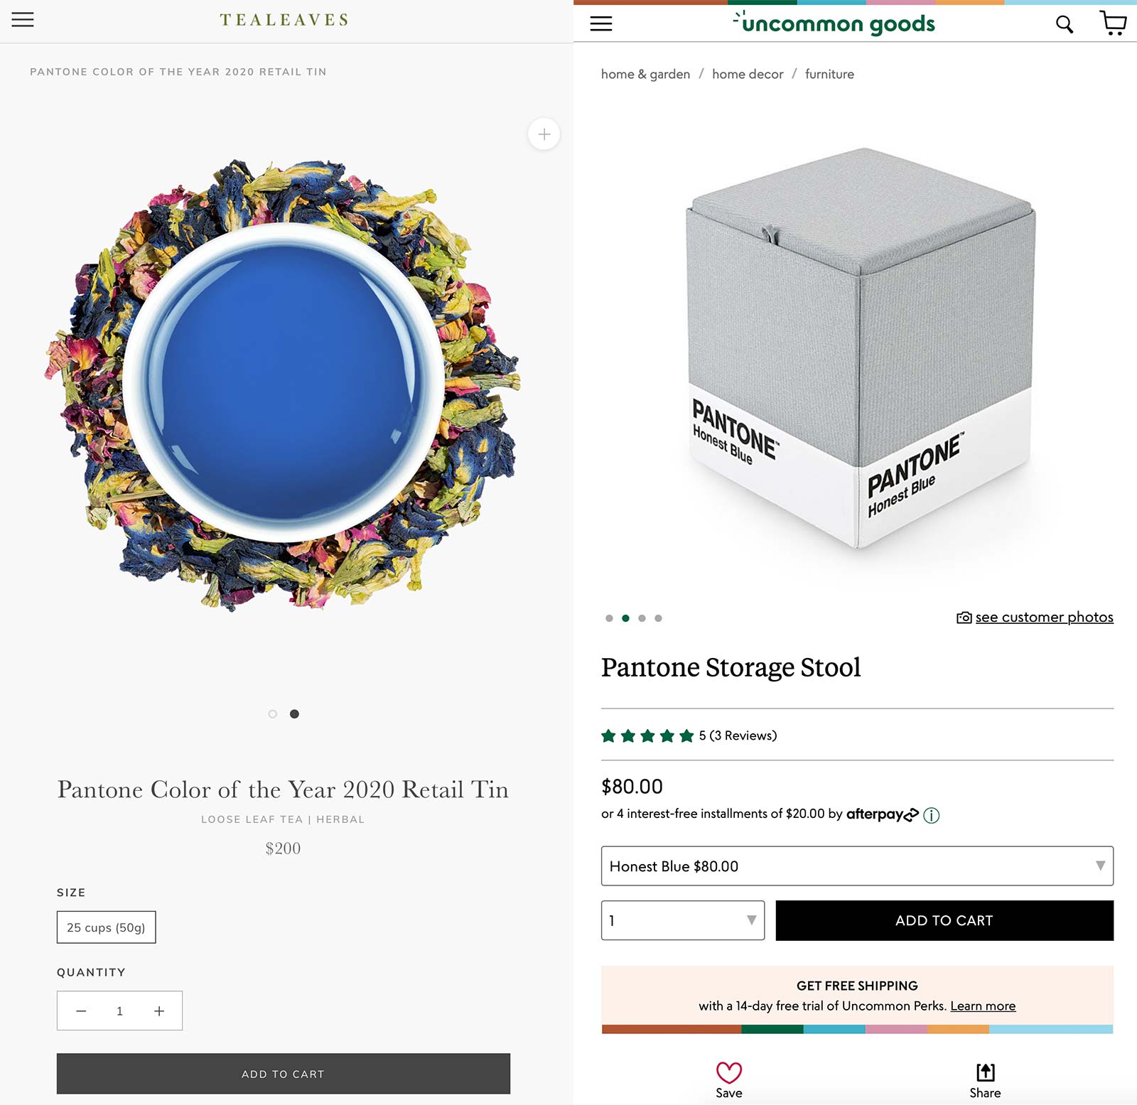The image size is (1137, 1105).
Task: Go to home & garden breadcrumb
Action: click(645, 74)
